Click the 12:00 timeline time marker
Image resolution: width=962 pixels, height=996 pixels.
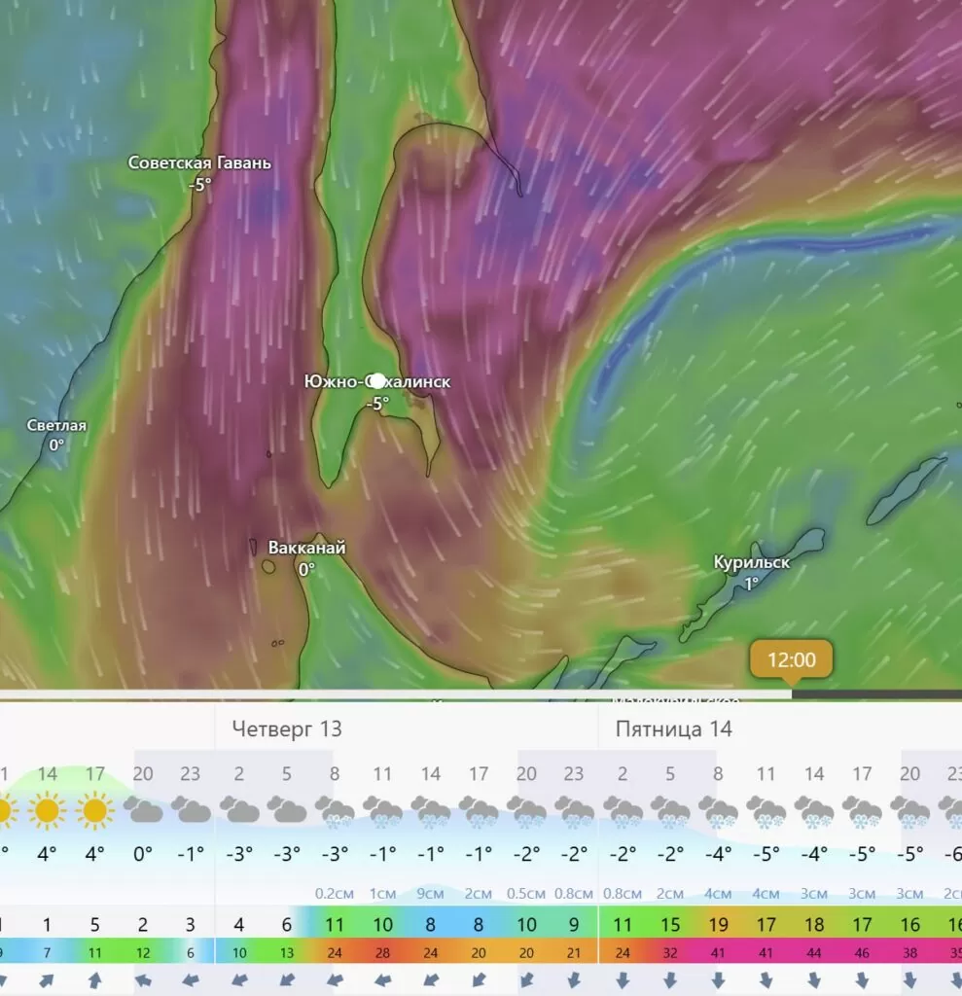(791, 659)
